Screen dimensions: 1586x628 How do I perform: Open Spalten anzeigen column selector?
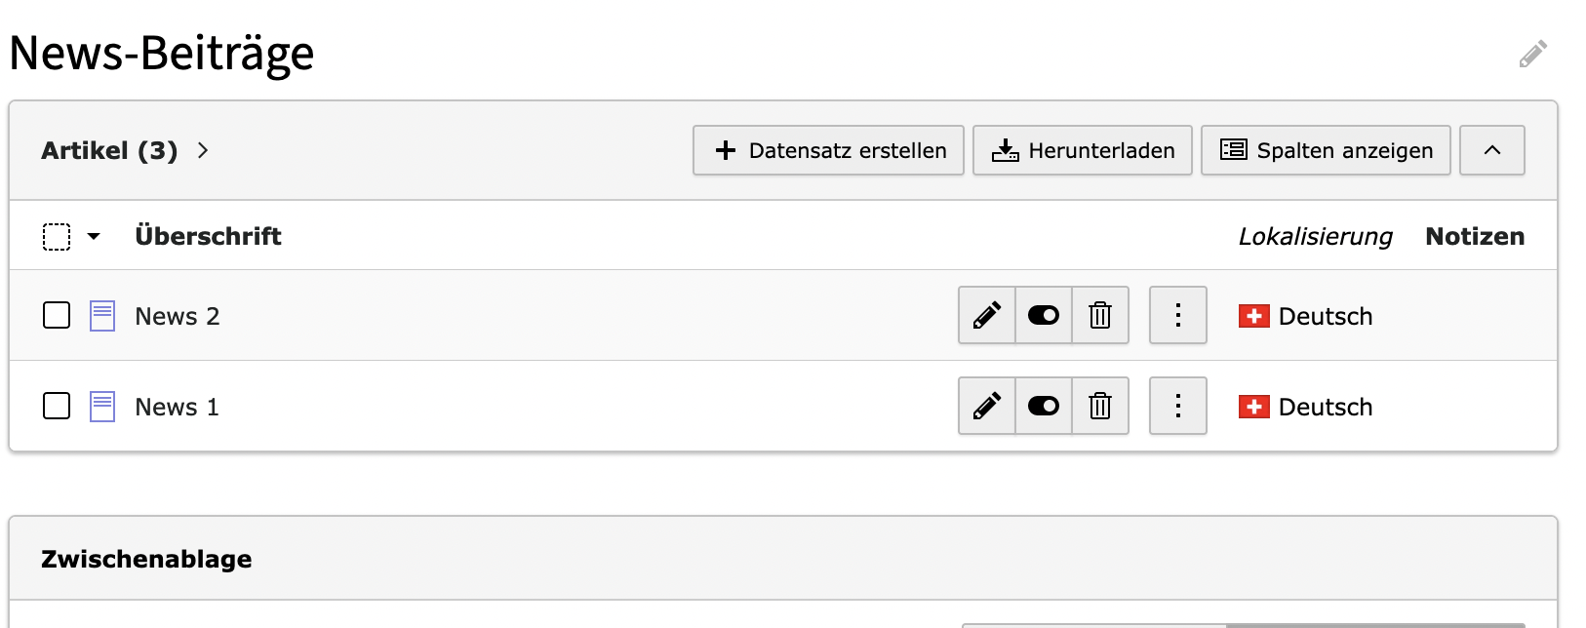1326,150
